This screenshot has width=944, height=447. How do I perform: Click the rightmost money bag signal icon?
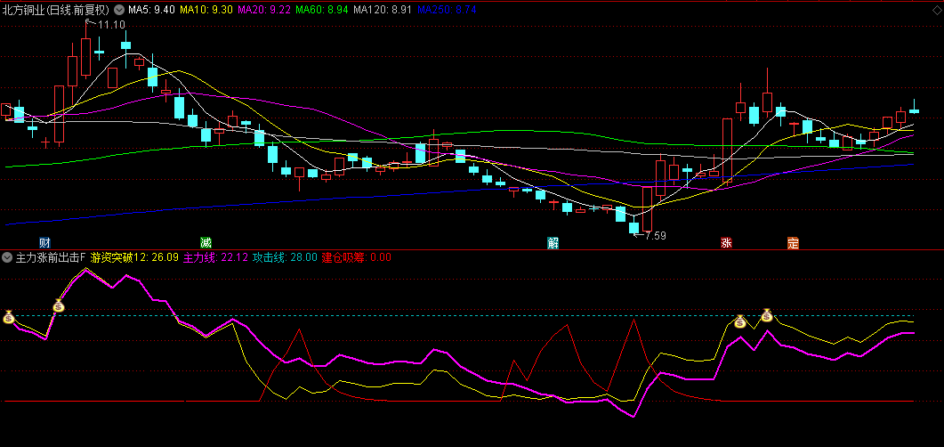766,315
